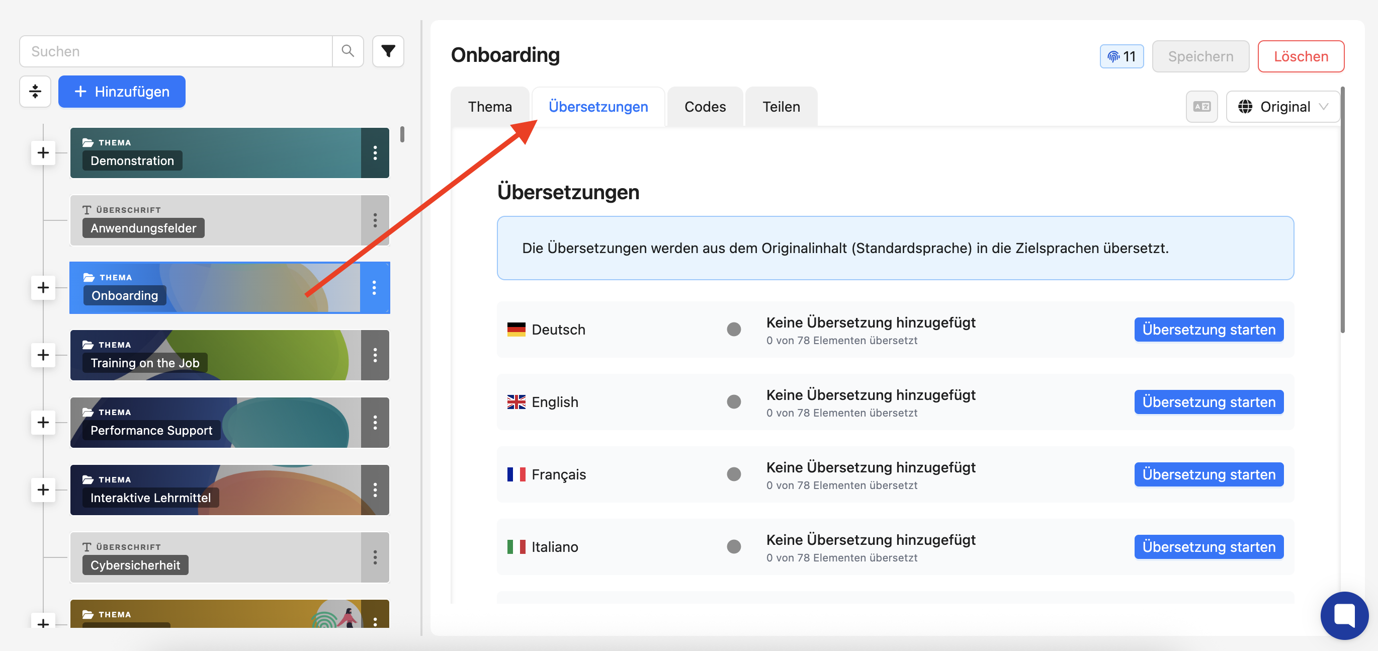
Task: Click the collapse-all tree icon
Action: tap(35, 92)
